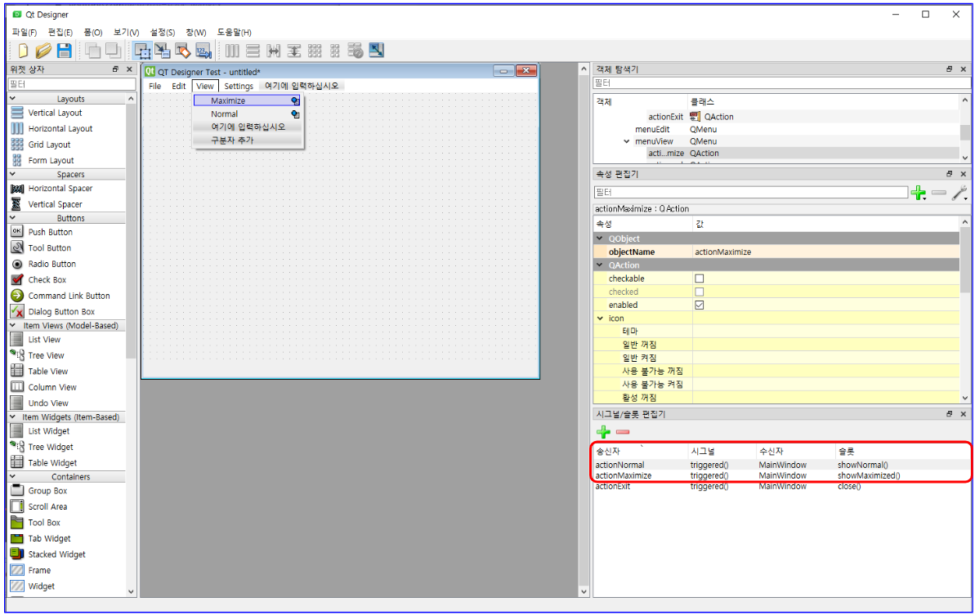Add a new signal/slot connection with plus

coord(603,432)
